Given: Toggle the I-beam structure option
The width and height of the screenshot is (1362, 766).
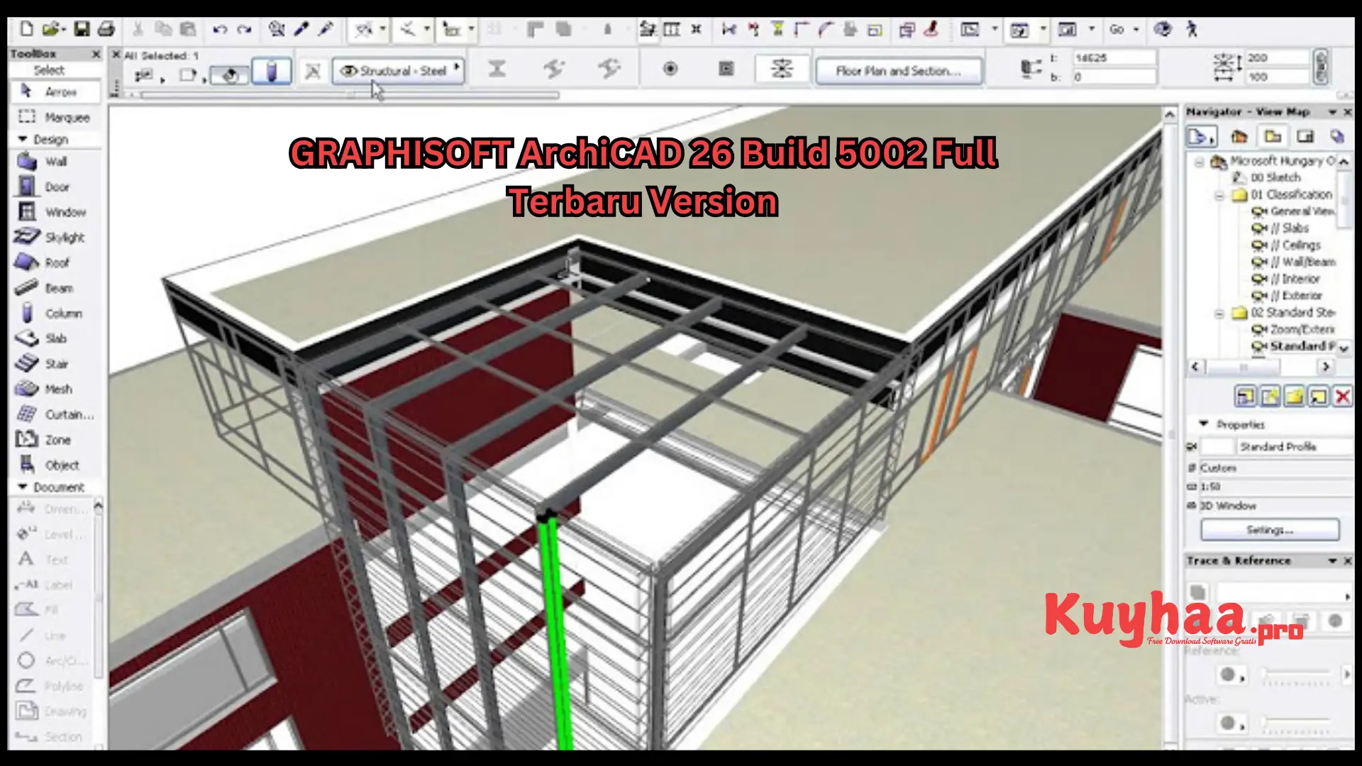Looking at the screenshot, I should [497, 69].
